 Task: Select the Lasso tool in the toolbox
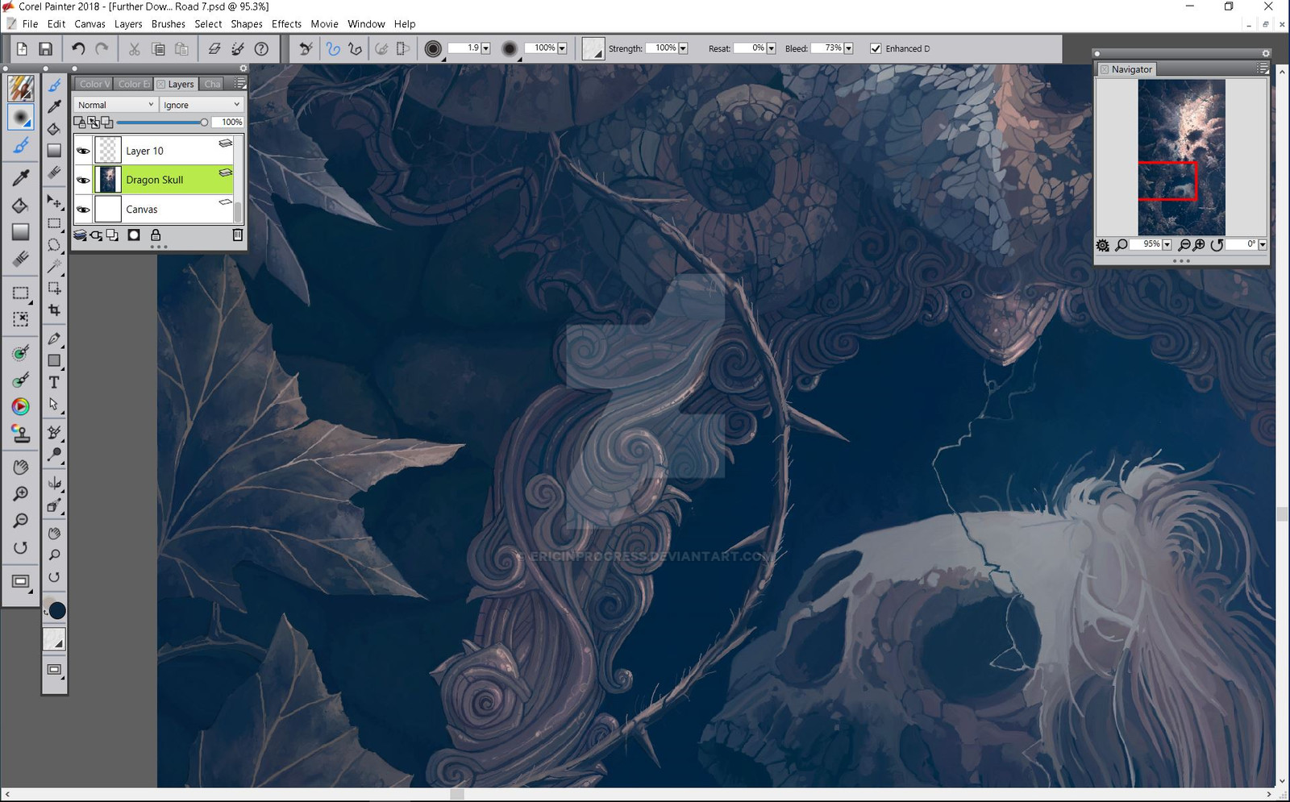click(x=54, y=245)
